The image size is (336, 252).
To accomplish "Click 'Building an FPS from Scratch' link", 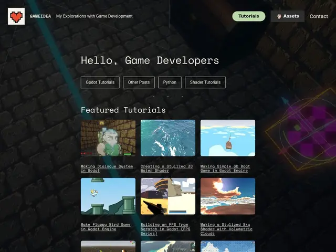I will 165,229.
